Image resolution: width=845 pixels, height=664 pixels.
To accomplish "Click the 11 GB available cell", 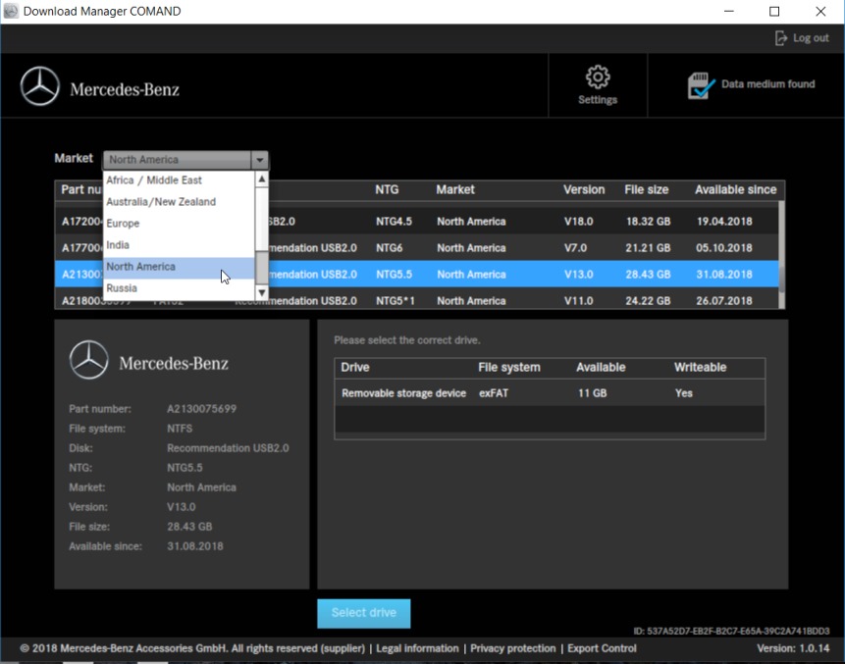I will click(x=592, y=393).
